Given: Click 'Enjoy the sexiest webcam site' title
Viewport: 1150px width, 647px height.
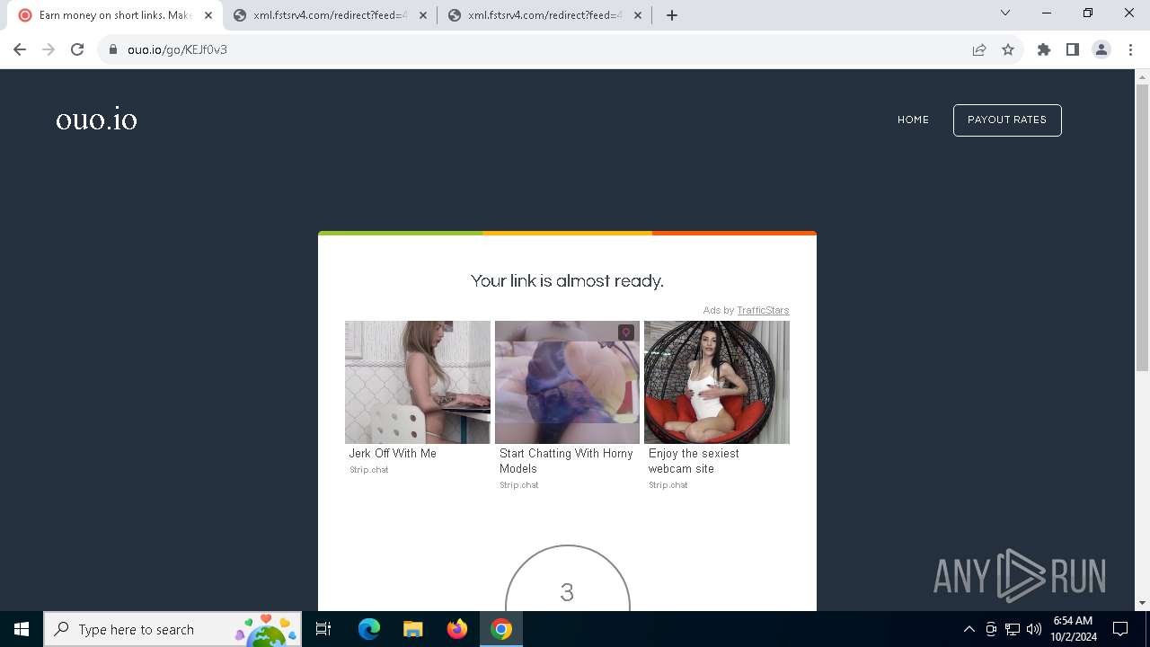Looking at the screenshot, I should [x=694, y=461].
